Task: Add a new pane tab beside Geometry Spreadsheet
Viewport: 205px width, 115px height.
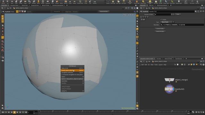Action: click(x=67, y=5)
